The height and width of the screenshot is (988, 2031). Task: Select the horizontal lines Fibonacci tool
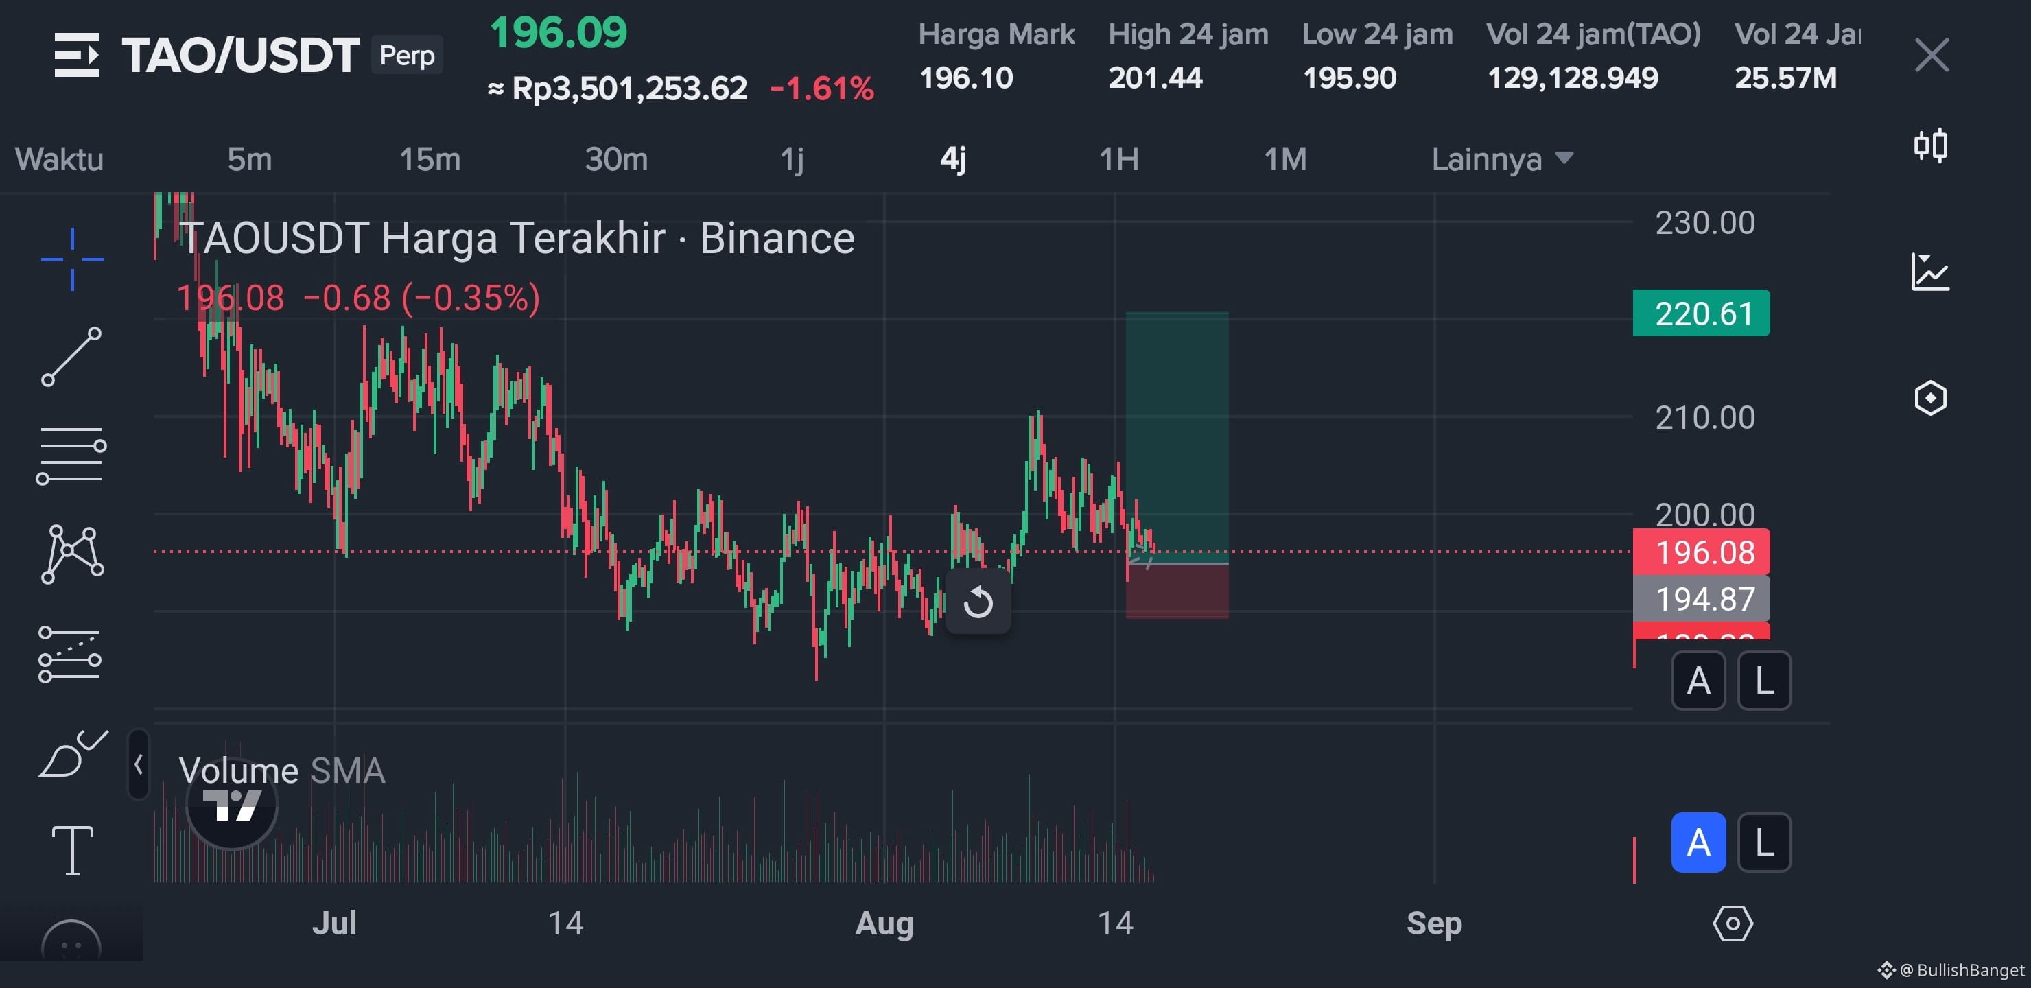[71, 456]
